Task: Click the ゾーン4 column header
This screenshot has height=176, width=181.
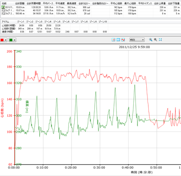Action: [x=48, y=22]
